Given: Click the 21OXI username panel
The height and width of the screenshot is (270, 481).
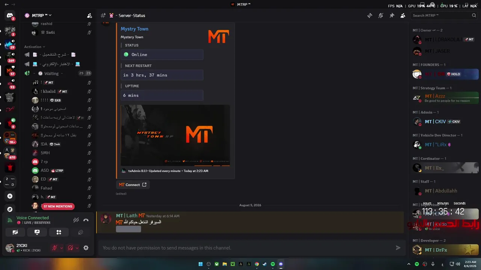Looking at the screenshot, I should [27, 248].
